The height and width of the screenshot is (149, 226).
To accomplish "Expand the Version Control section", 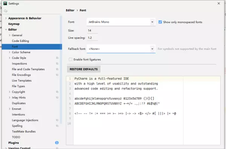I will pos(6,148).
